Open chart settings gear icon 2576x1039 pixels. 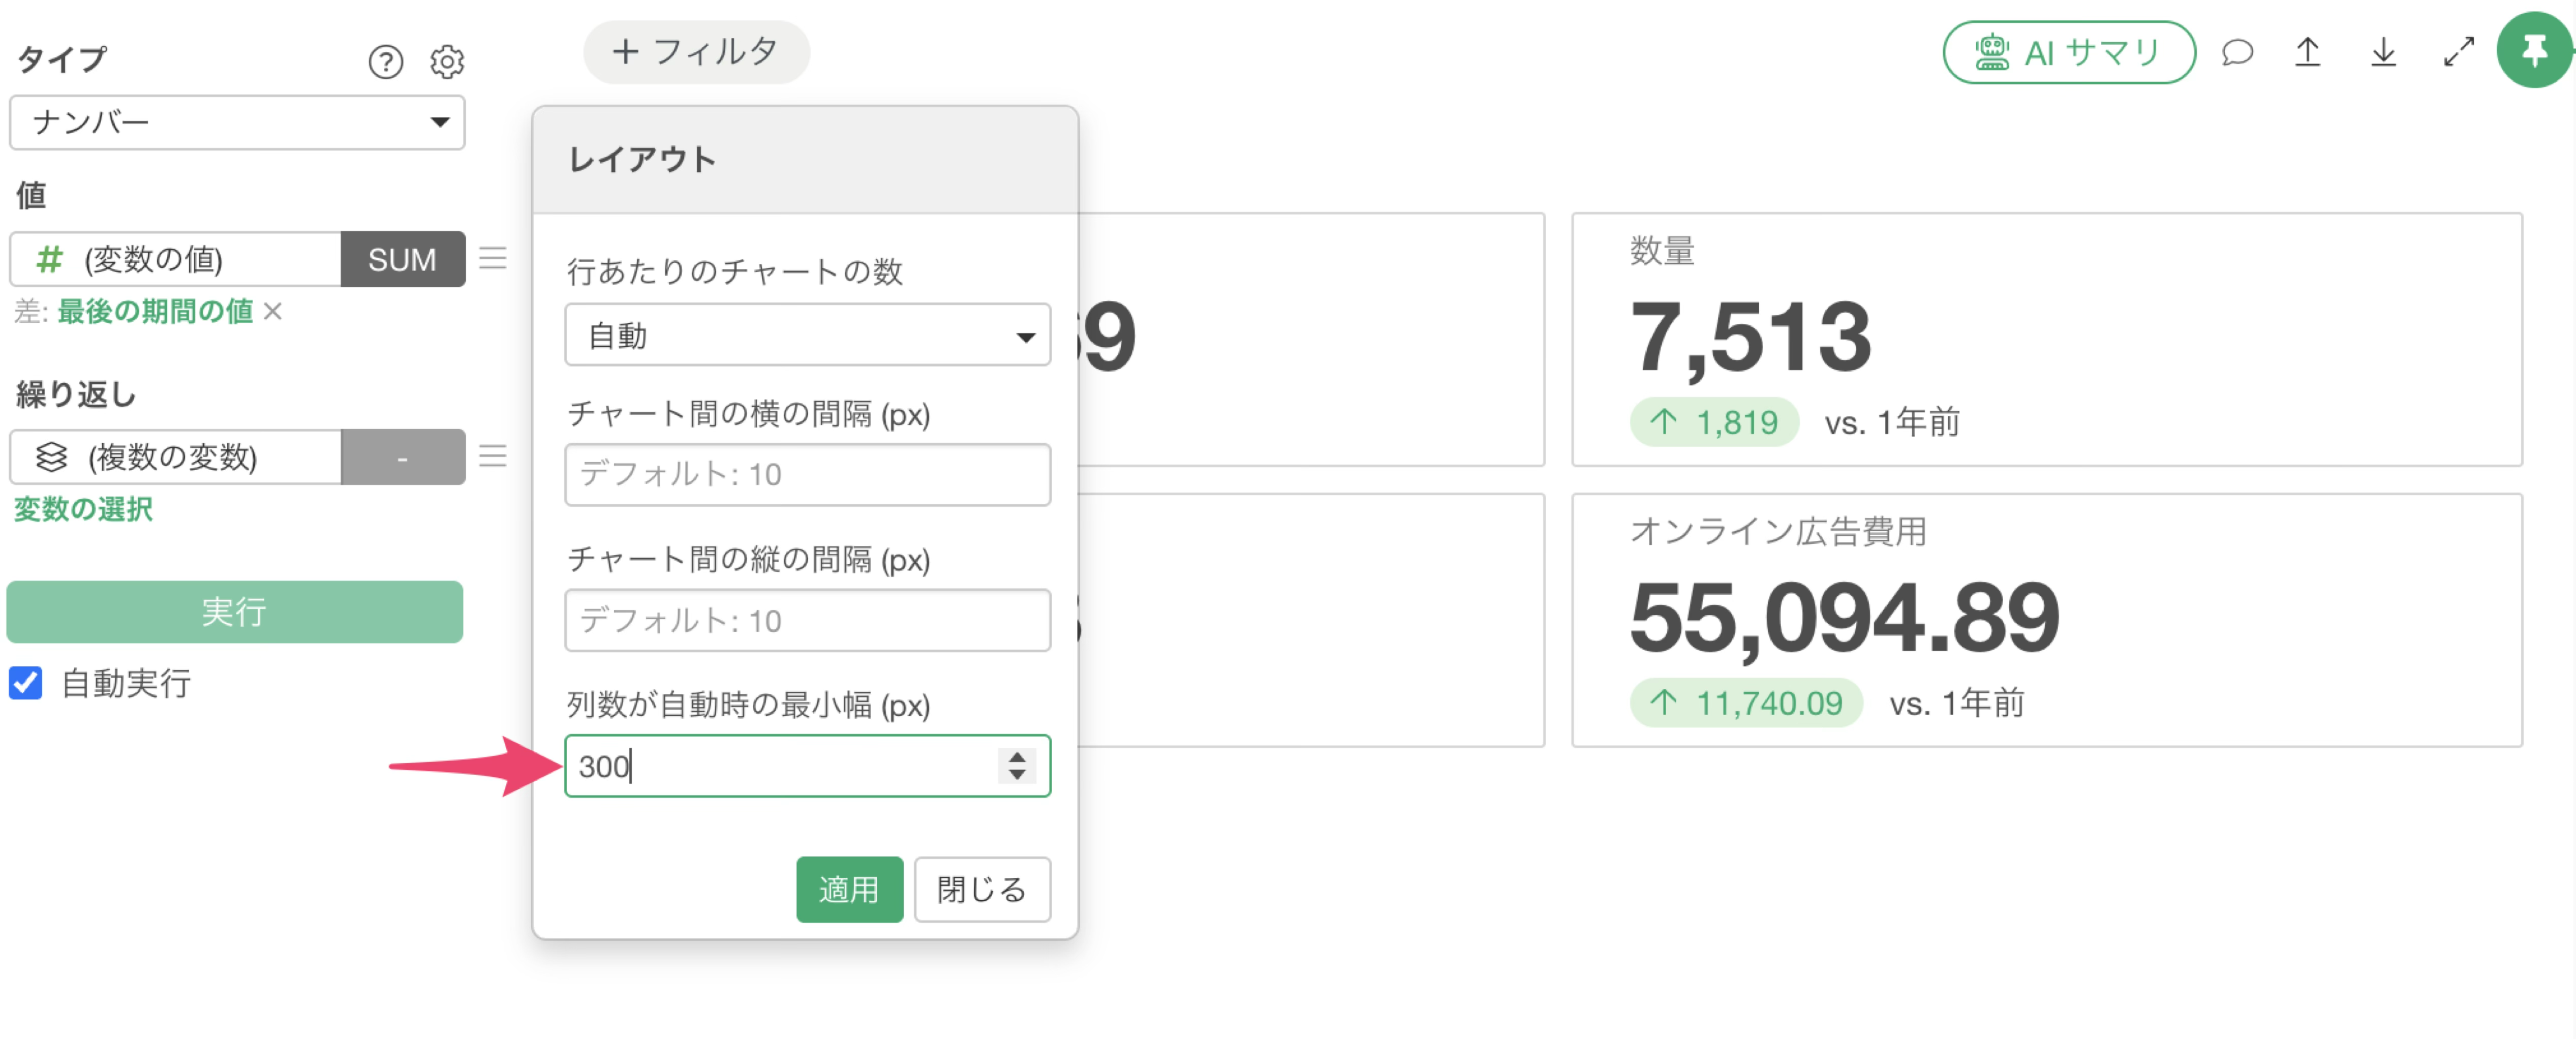coord(447,62)
